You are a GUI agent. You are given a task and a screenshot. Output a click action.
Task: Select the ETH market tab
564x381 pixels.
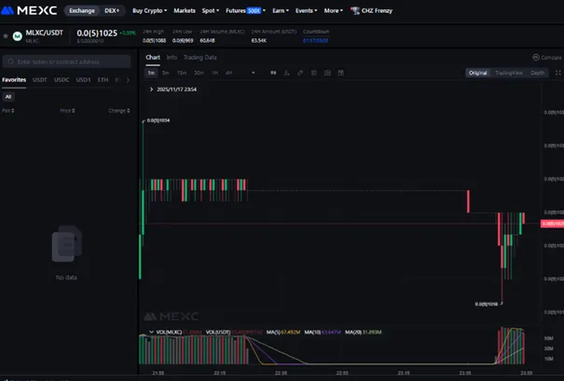coord(103,80)
